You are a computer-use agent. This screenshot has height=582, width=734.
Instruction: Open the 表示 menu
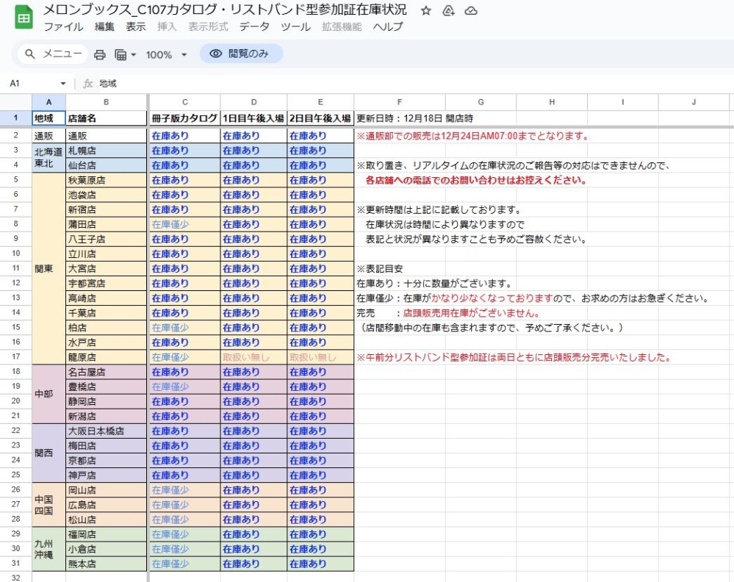tap(136, 26)
